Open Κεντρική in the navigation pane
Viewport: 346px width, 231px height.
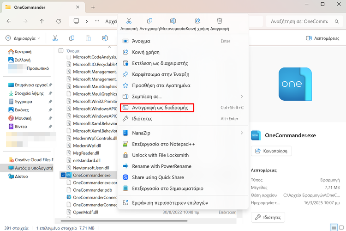point(20,52)
